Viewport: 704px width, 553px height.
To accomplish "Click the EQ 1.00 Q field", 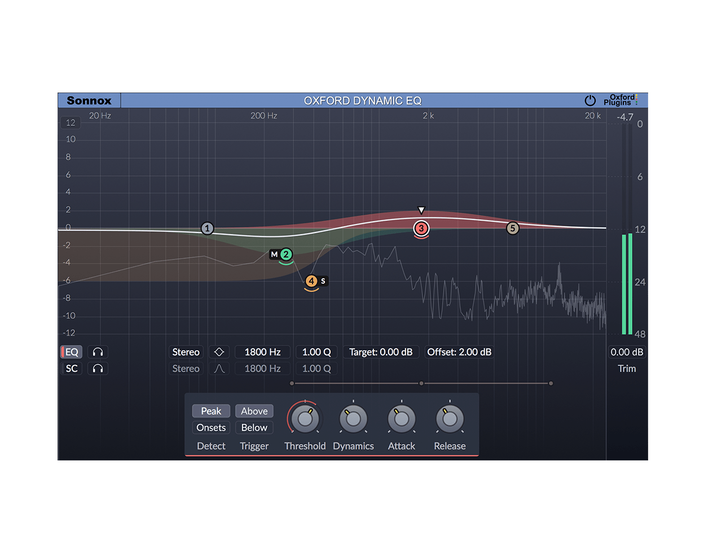I will pos(316,352).
